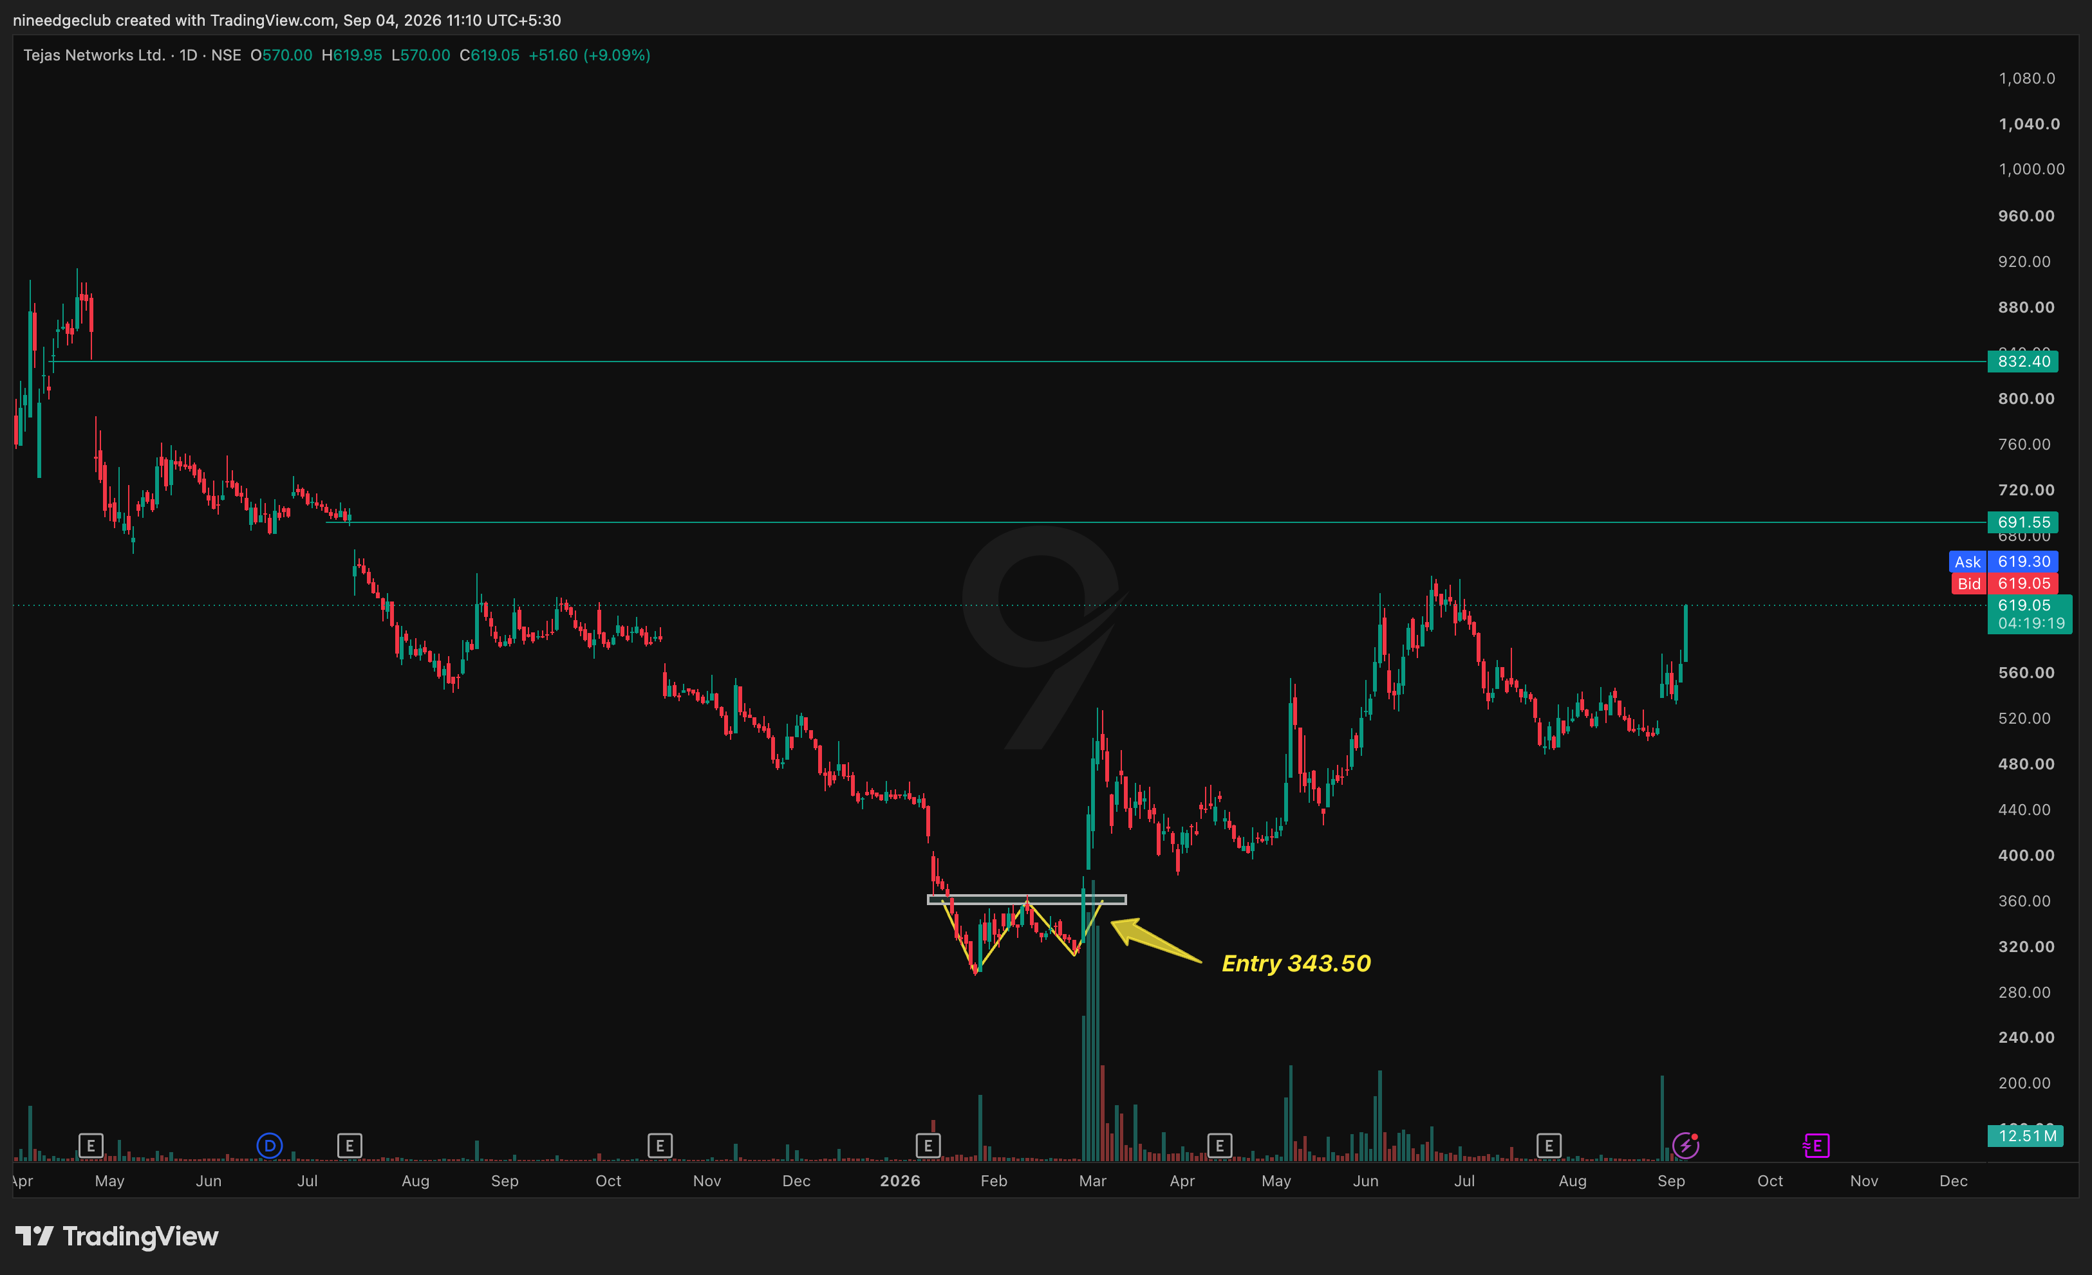Click the yellow 'Entry 343.50' text note

click(x=1296, y=964)
